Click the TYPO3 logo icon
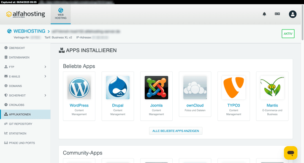Viewport: 304px width, 163px height. (233, 88)
